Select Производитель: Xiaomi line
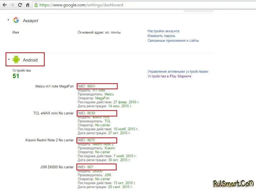The width and height of the screenshot is (256, 191). pos(96,148)
